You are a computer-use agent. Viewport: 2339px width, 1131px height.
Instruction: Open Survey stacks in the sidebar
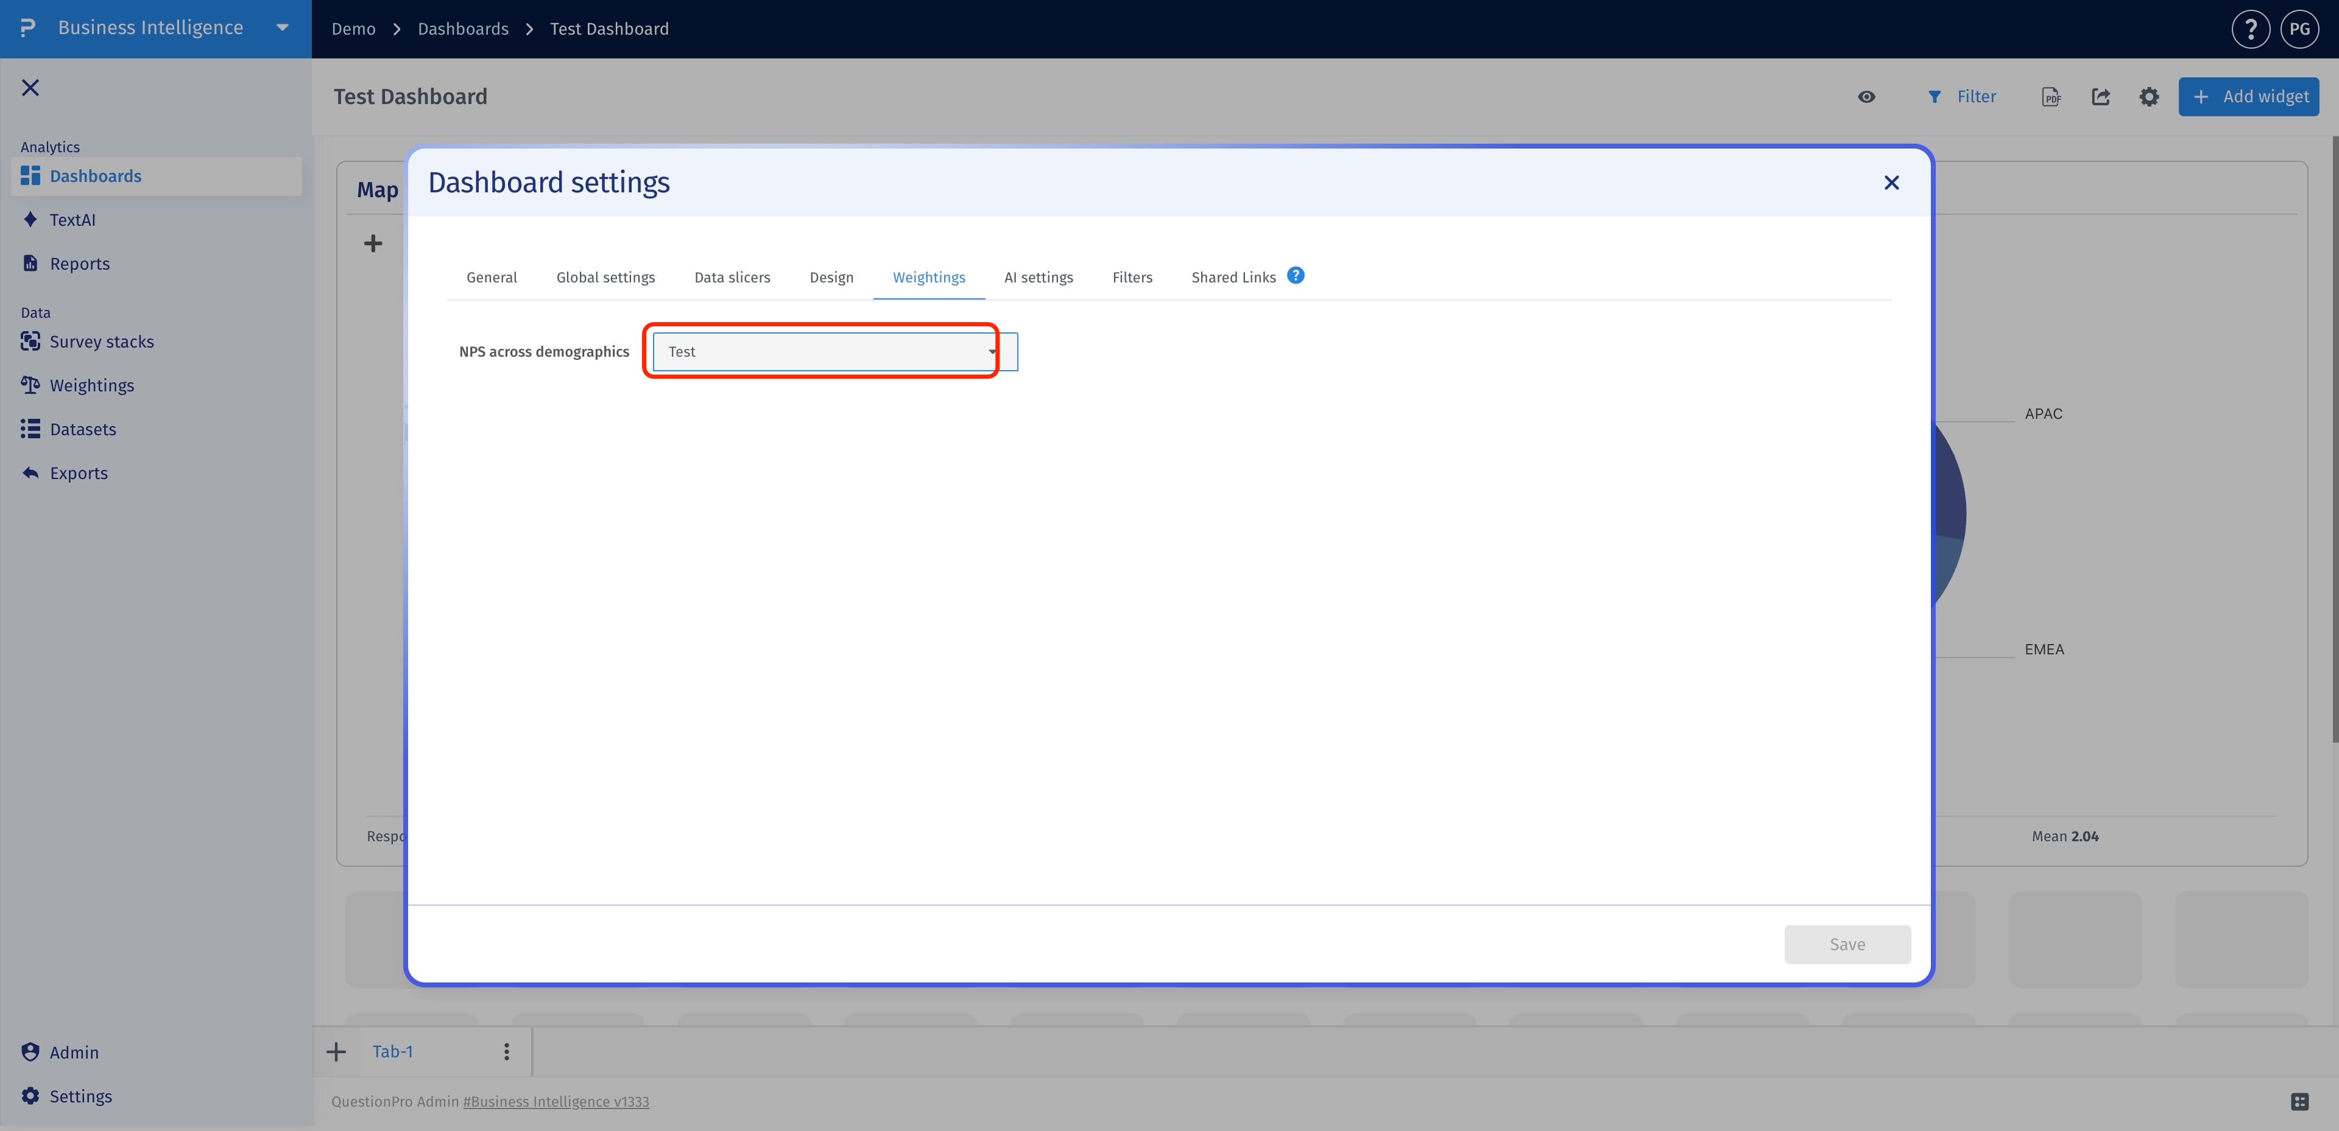click(x=101, y=341)
